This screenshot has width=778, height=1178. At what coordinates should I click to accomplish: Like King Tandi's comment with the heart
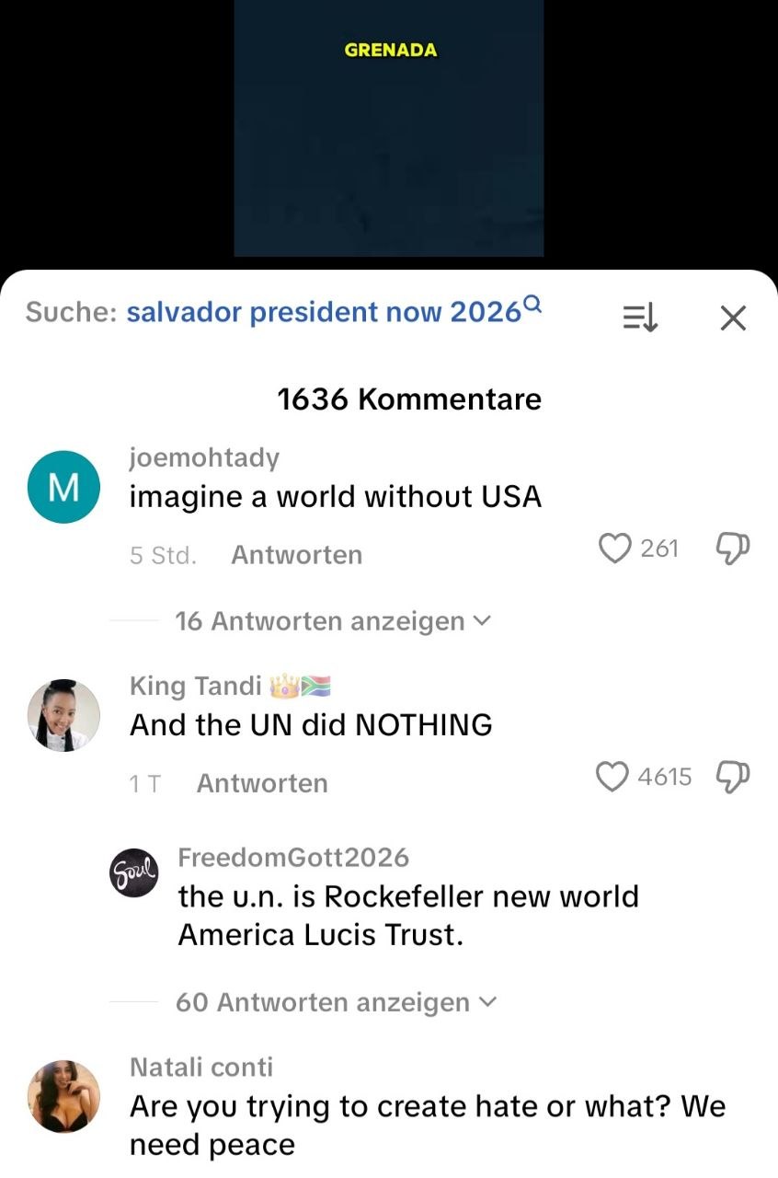tap(612, 777)
